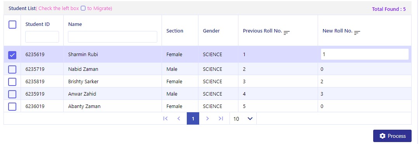Sort by New Roll No. icon

point(357,33)
